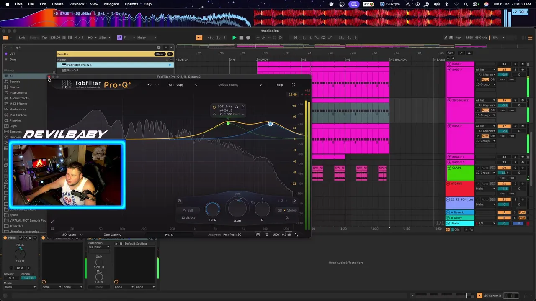This screenshot has height=301, width=536.
Task: Open Modulators category in browser
Action: pos(18,109)
